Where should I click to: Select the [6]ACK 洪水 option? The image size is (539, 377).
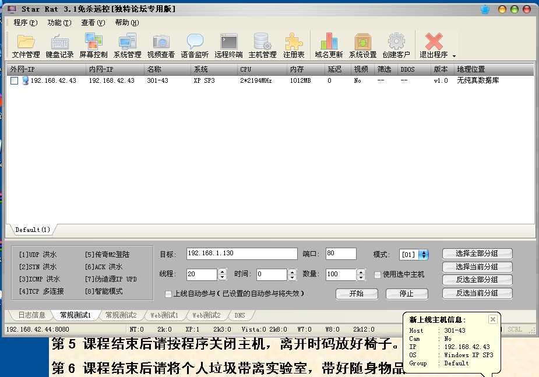tap(104, 267)
